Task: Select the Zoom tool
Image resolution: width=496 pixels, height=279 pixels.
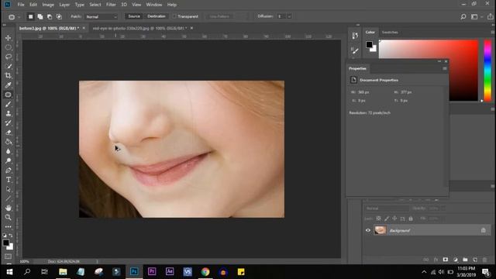Action: 9,217
